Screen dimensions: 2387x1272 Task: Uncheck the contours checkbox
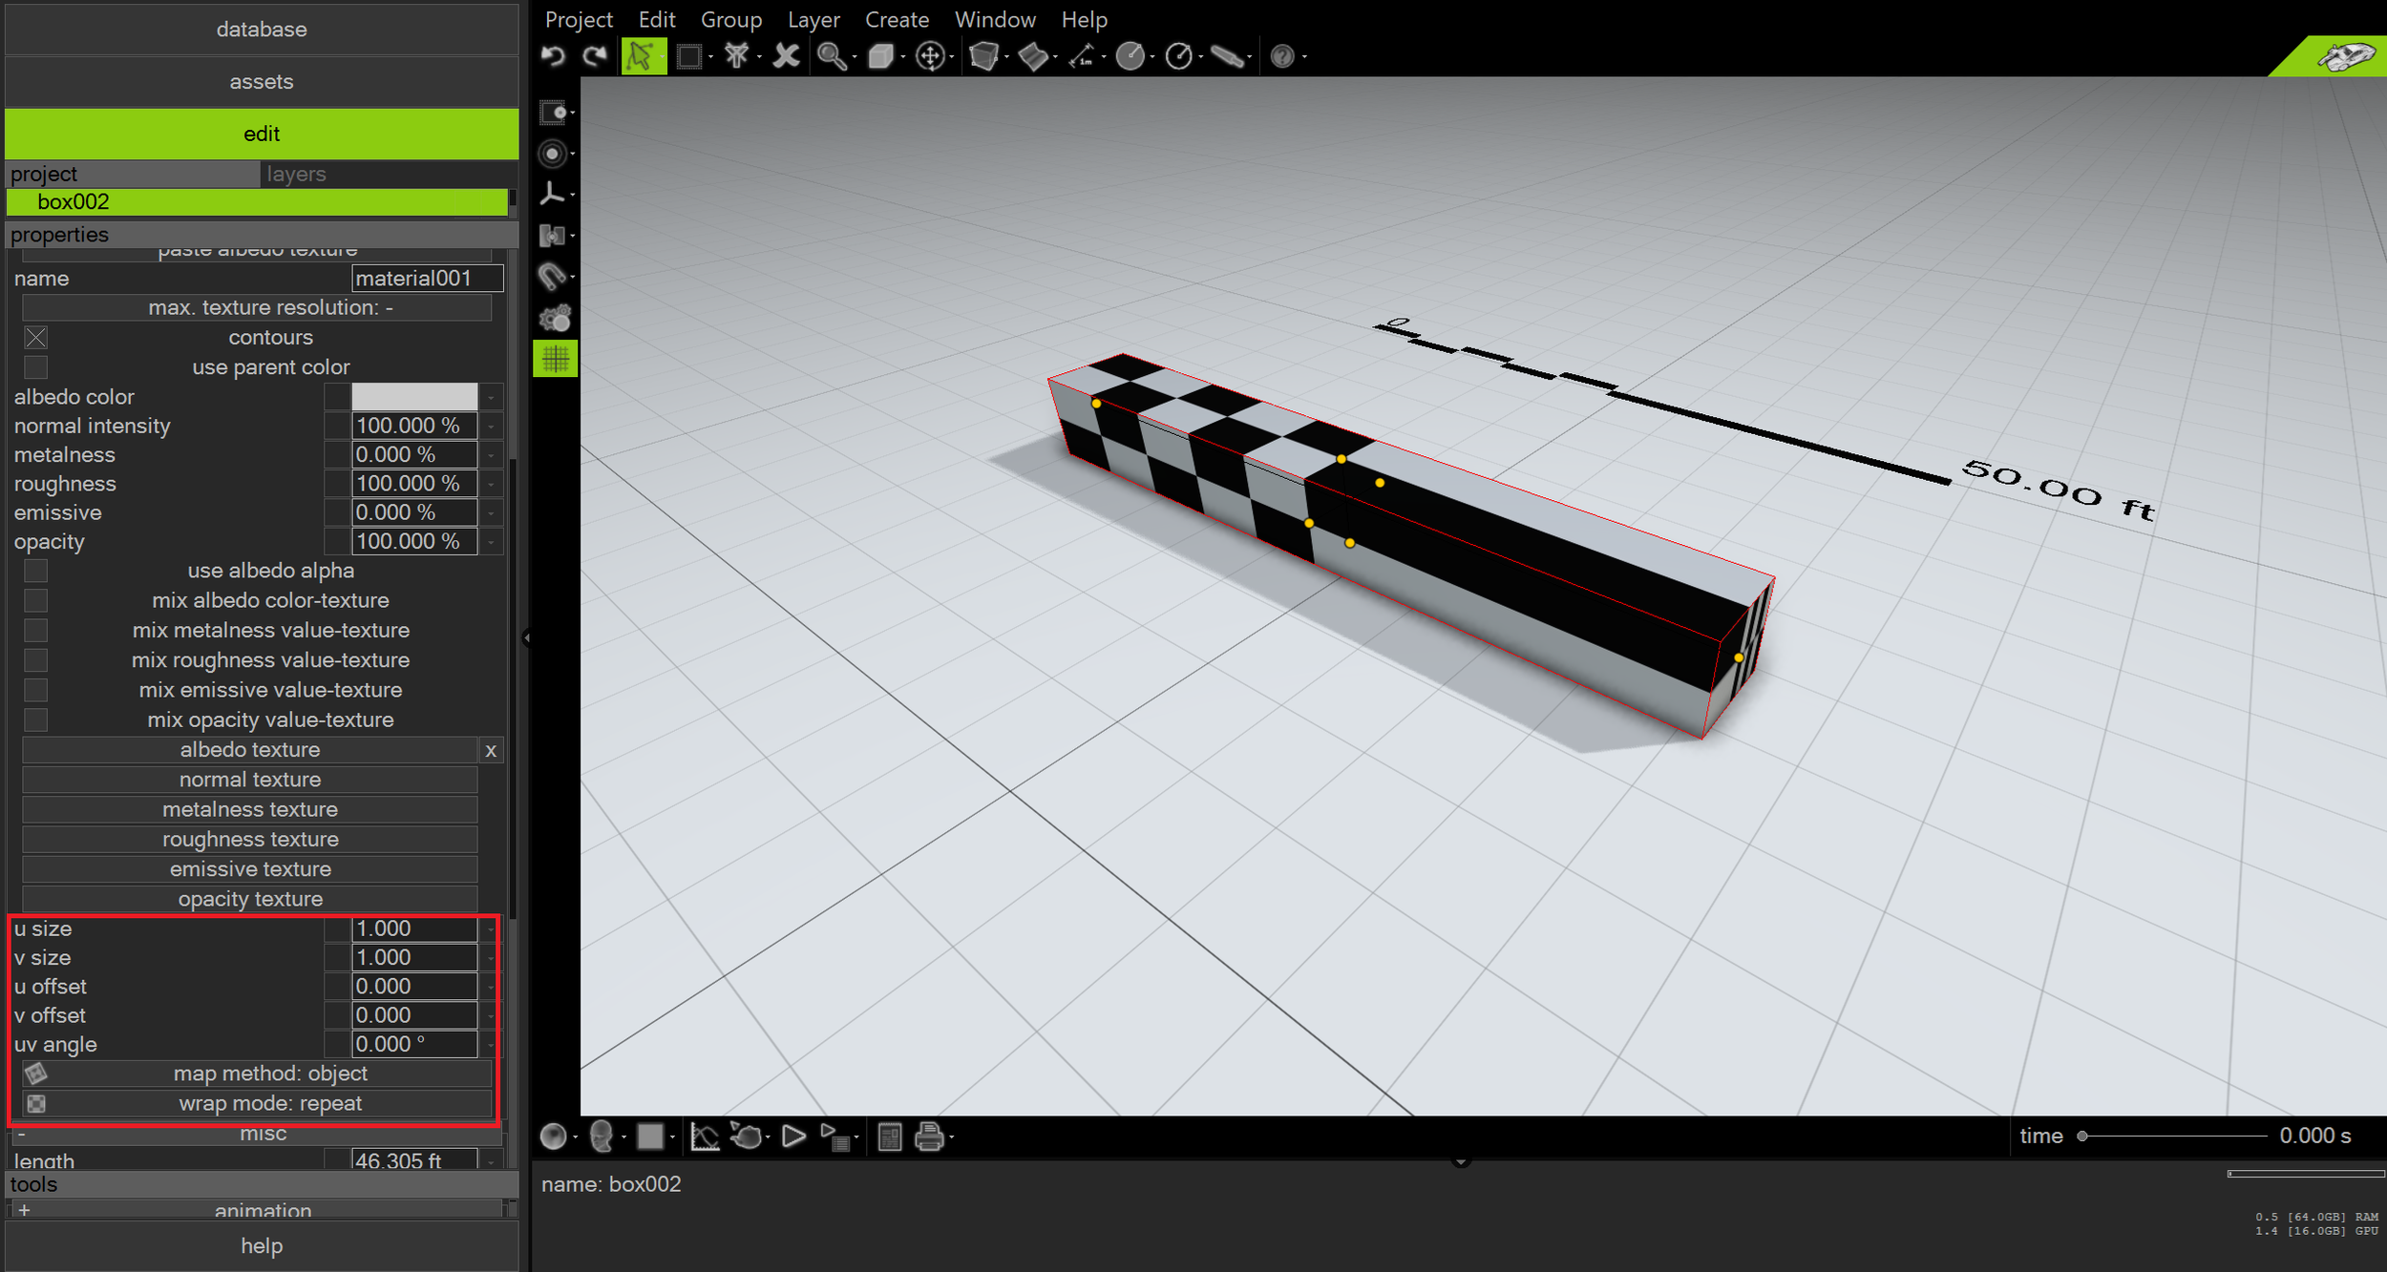[36, 338]
